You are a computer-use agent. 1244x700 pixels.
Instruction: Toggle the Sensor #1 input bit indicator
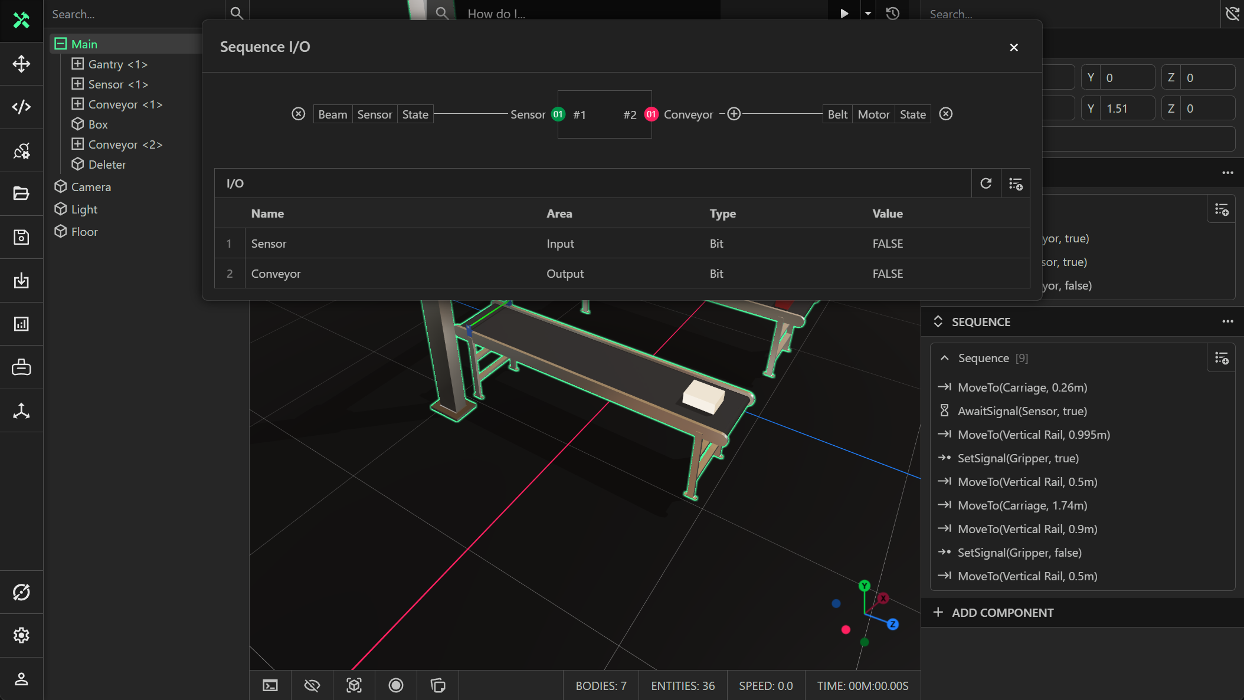(x=558, y=114)
